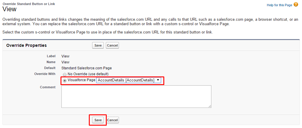The width and height of the screenshot is (302, 128).
Task: Click the Override Properties section heading
Action: (27, 45)
